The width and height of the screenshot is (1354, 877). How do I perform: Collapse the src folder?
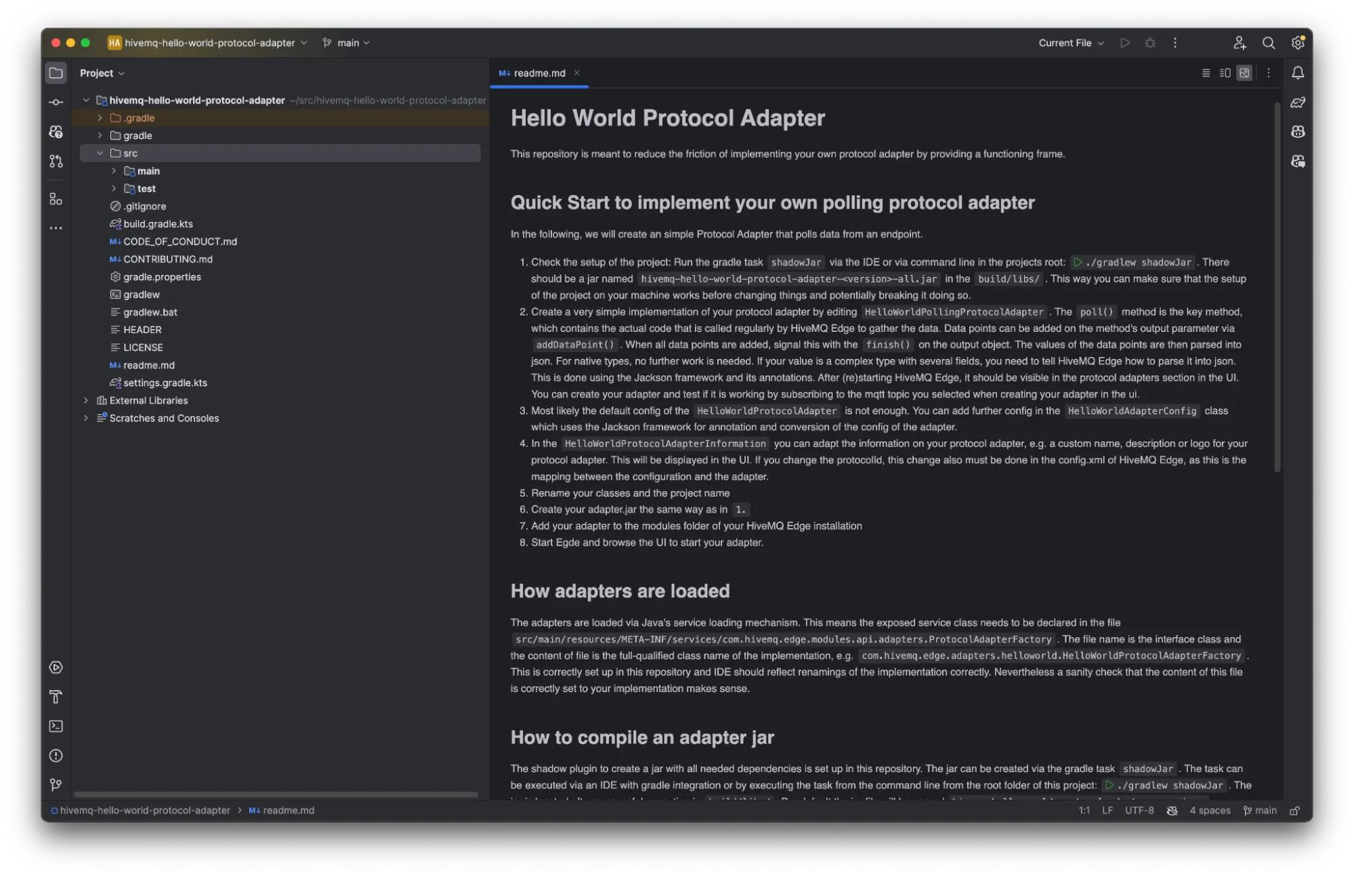pos(100,153)
